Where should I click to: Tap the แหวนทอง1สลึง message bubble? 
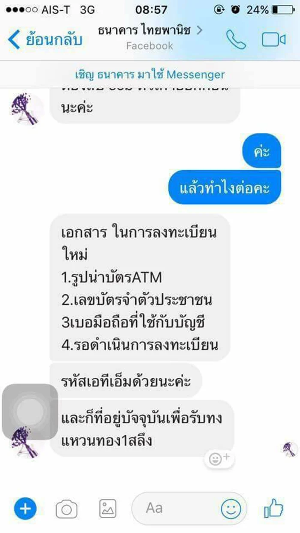142,428
